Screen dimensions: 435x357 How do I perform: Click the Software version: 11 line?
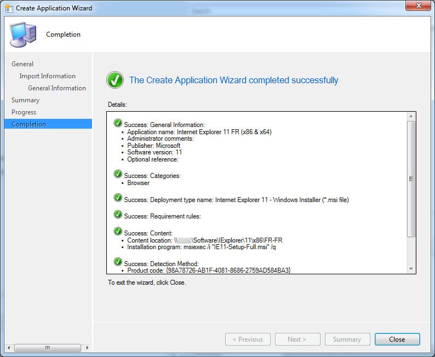tap(154, 152)
